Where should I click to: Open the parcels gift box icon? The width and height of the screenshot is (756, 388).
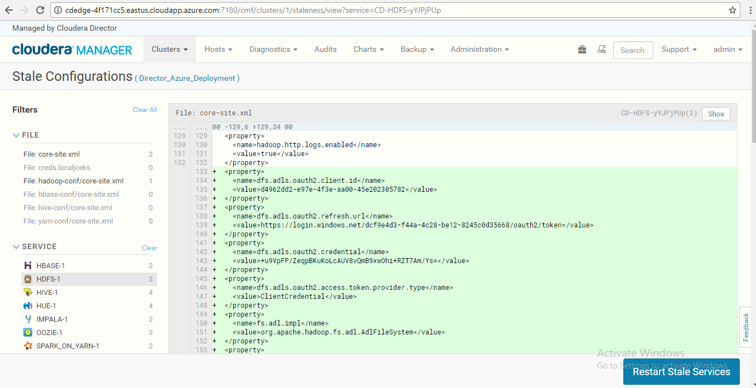[582, 50]
